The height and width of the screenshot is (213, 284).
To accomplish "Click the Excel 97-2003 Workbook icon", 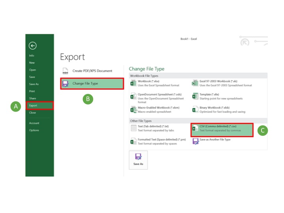I will 195,83.
